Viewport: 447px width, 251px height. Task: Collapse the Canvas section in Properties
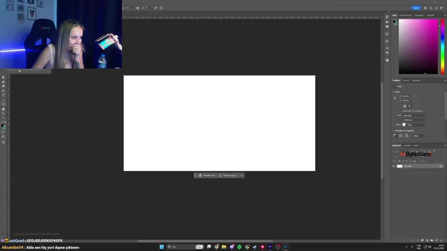(x=393, y=92)
